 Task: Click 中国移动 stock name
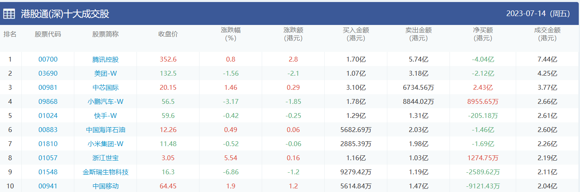tap(105, 186)
